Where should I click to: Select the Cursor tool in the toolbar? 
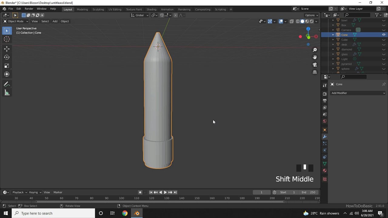coord(7,39)
